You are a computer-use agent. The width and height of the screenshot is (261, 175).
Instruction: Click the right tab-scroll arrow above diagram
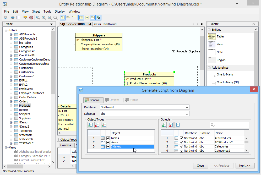coord(198,24)
